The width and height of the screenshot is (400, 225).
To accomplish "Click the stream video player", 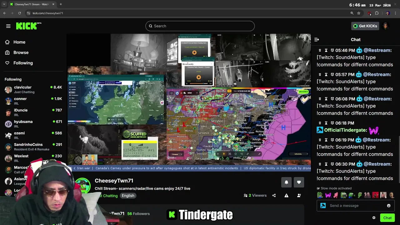I will pyautogui.click(x=189, y=102).
